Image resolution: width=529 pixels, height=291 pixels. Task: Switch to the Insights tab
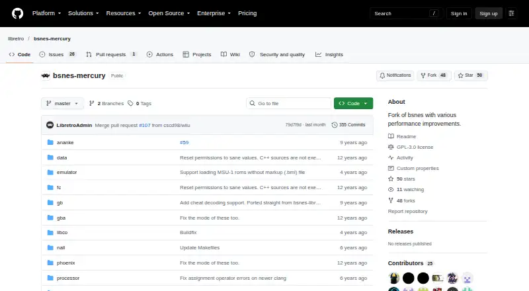click(329, 54)
